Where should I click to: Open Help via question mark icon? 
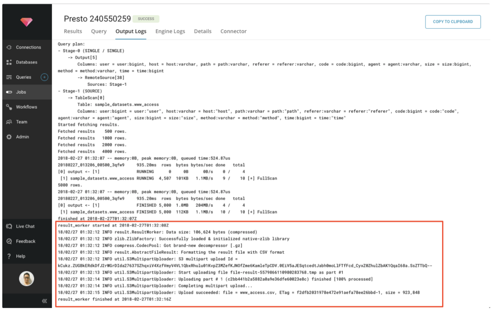pos(9,256)
